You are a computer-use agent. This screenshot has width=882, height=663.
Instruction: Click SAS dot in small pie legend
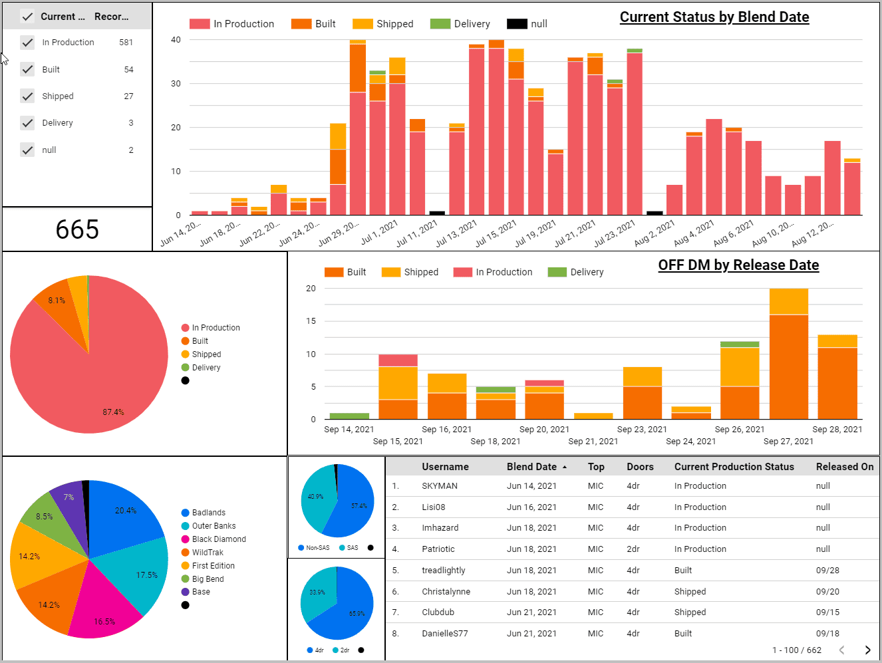click(x=342, y=548)
